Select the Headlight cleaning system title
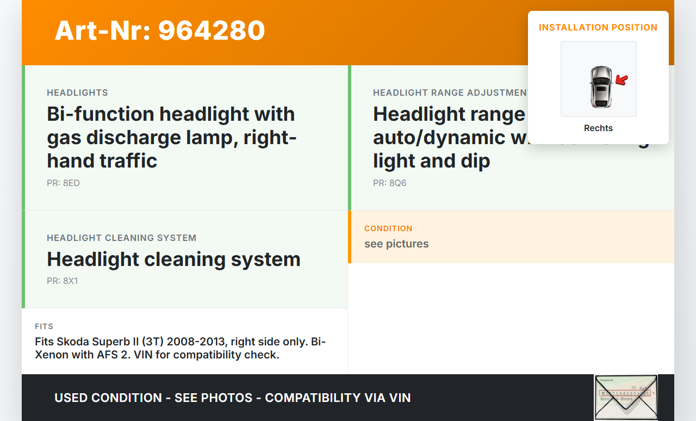696x421 pixels. [173, 259]
